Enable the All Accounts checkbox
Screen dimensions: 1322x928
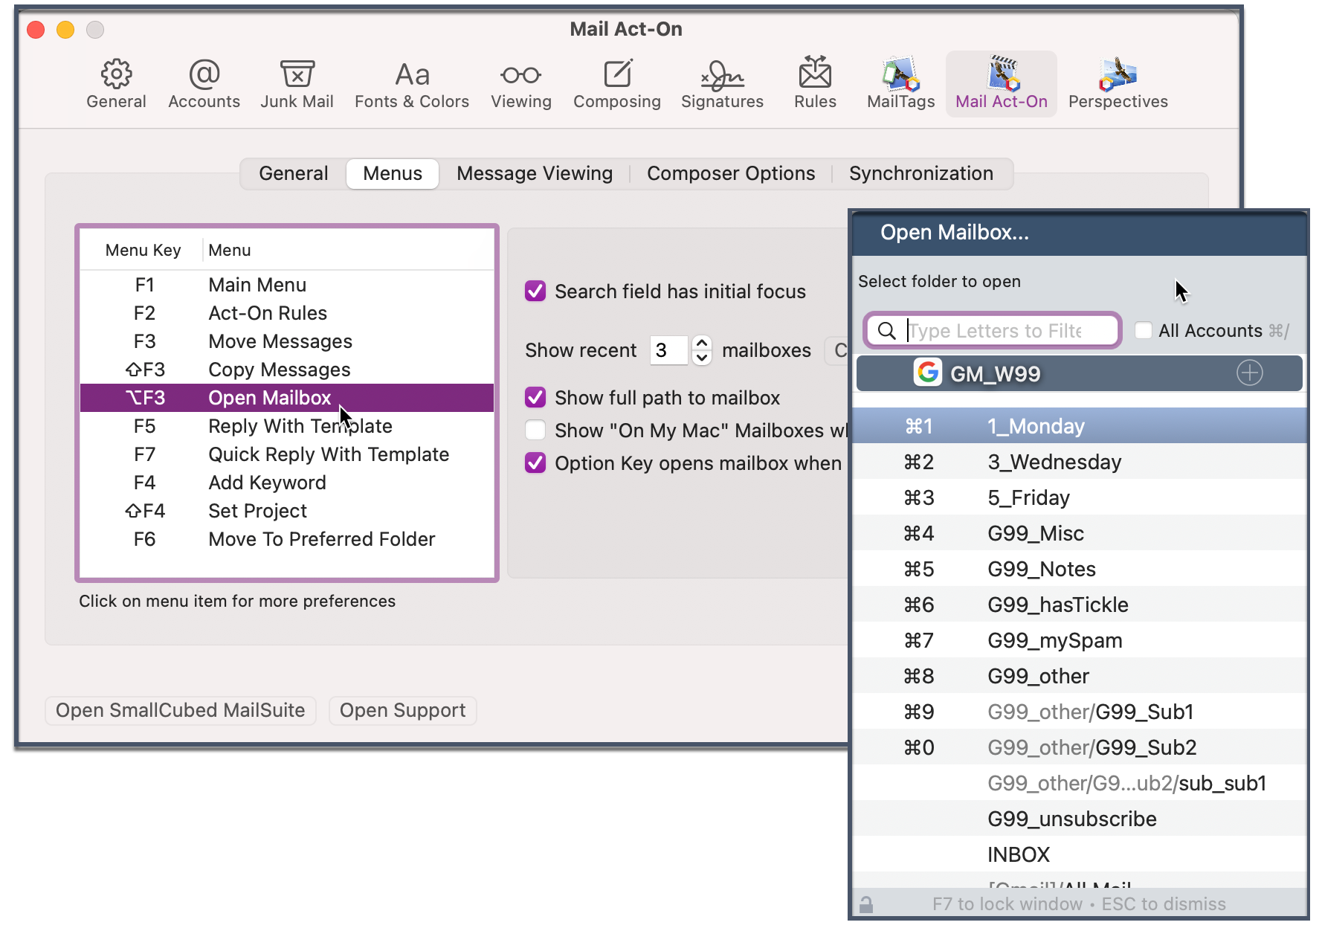(x=1144, y=330)
